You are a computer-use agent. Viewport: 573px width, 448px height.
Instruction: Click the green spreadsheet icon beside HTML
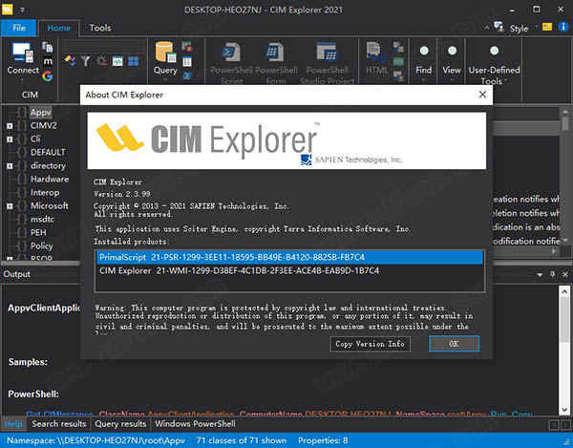(x=398, y=61)
